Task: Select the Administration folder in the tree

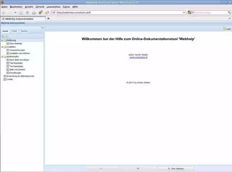Action: 13,56
